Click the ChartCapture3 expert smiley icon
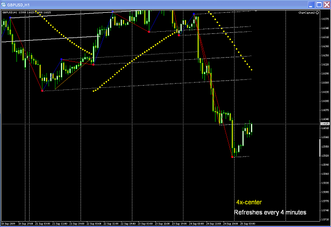 317,13
